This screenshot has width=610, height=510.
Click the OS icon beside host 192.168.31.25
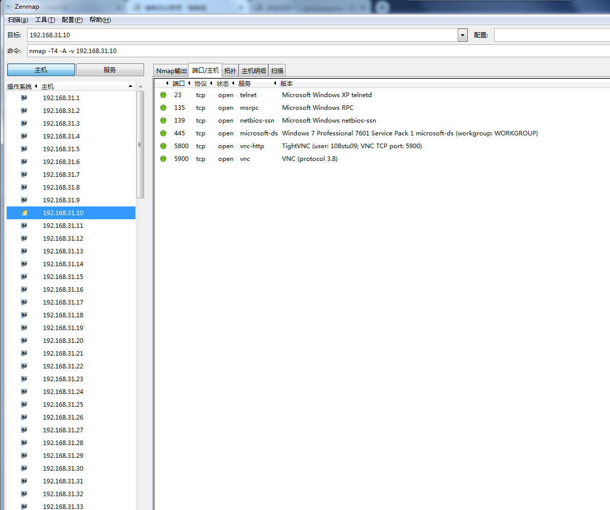coord(24,404)
